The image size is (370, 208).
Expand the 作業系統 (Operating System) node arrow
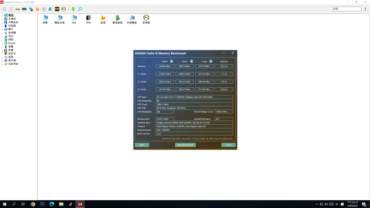coord(2,22)
